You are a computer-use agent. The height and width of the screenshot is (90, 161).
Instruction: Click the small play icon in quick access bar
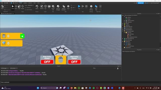tap(11, 3)
